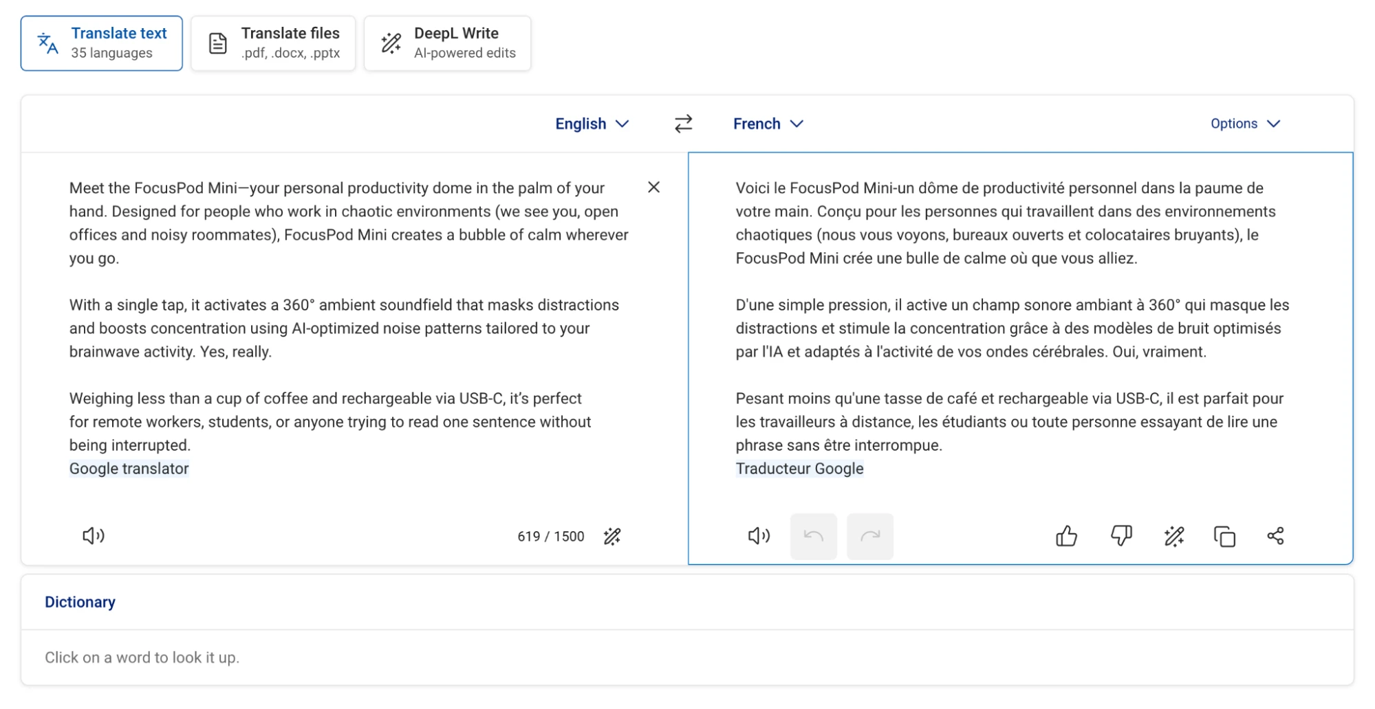Image resolution: width=1375 pixels, height=709 pixels.
Task: Share the translation
Action: (x=1275, y=536)
